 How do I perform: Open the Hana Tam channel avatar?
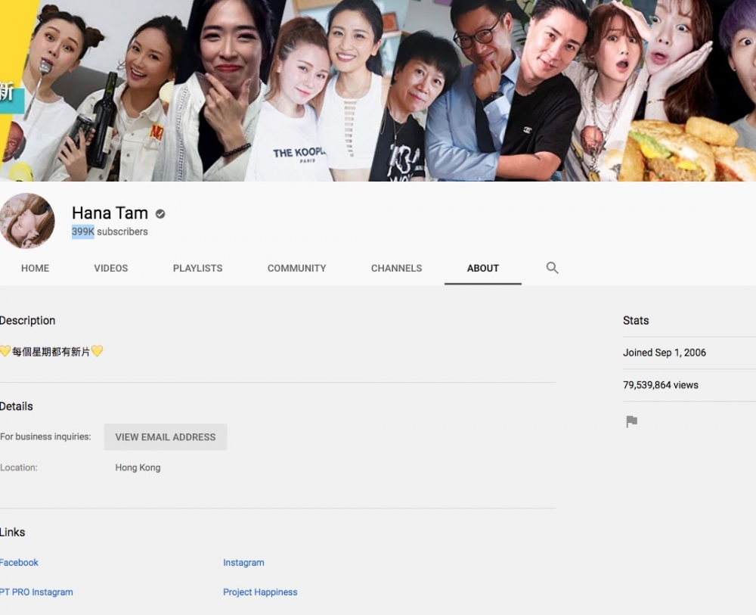pos(27,221)
